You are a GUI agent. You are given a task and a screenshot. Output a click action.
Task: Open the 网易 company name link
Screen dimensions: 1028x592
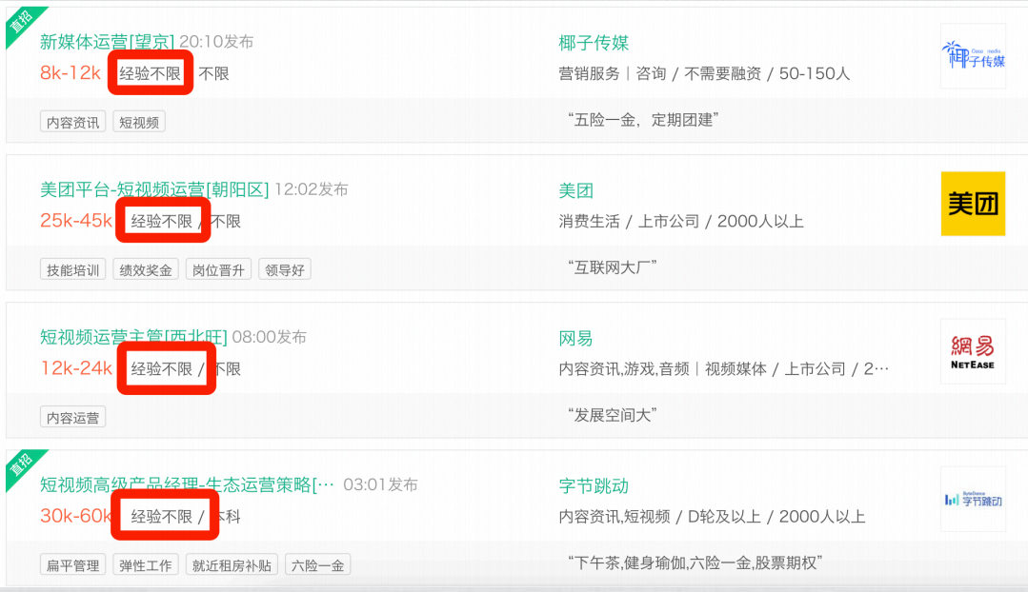point(575,339)
